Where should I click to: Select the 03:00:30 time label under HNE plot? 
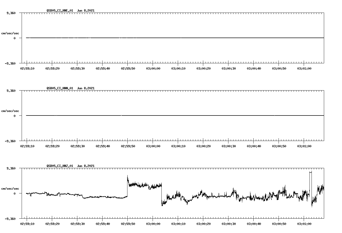pyautogui.click(x=229, y=68)
